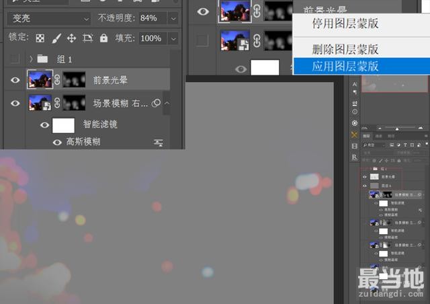Toggle layer filtering switch in small panel
The image size is (430, 304).
coord(427,144)
